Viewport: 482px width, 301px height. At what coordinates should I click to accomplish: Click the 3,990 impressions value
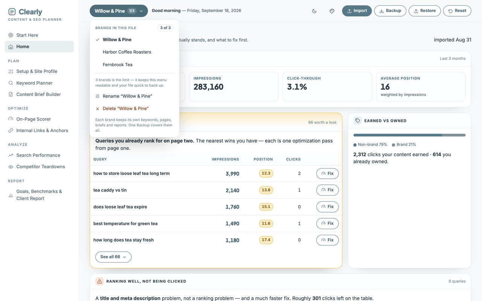click(232, 174)
